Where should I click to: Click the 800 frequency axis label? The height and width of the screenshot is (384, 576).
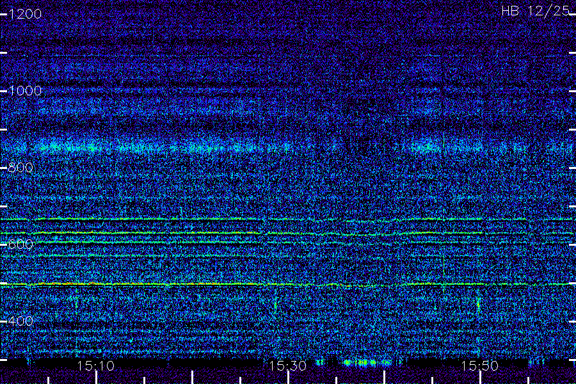20,168
